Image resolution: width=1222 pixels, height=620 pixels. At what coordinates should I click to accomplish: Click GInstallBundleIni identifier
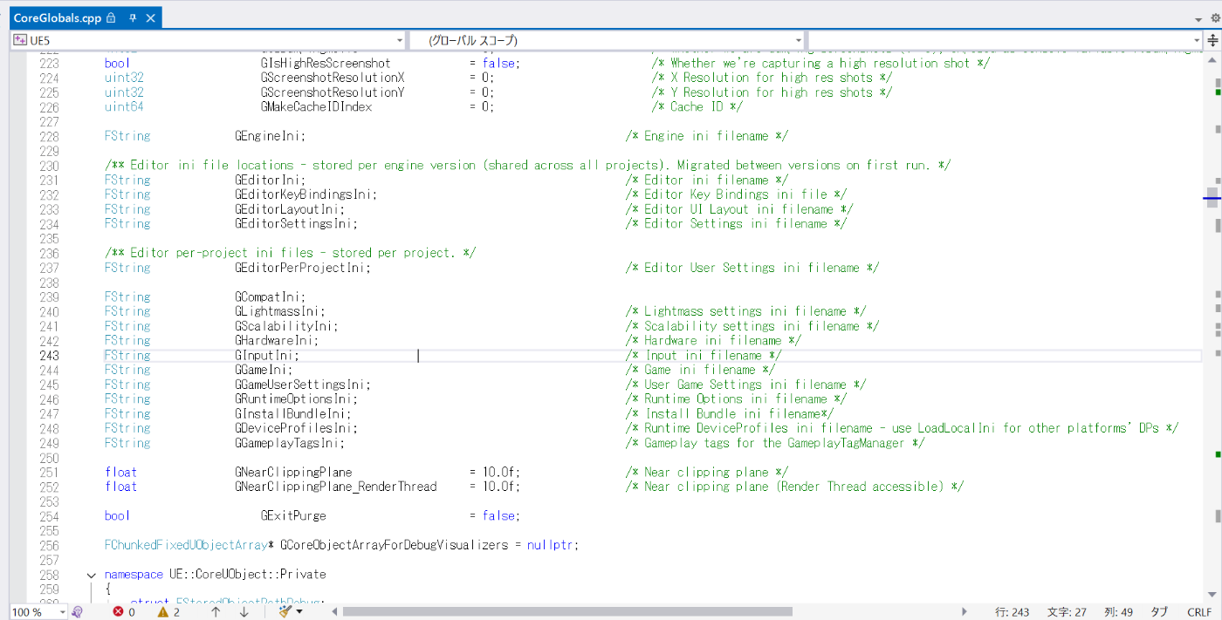click(290, 414)
